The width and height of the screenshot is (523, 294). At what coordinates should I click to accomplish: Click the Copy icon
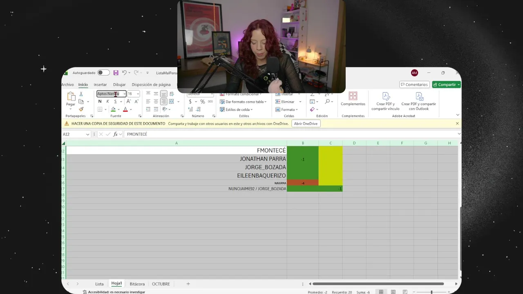point(81,101)
